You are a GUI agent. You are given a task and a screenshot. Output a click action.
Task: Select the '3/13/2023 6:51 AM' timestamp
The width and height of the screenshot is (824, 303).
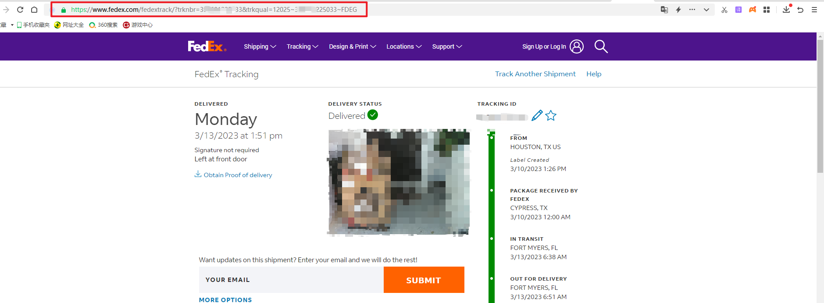[539, 297]
